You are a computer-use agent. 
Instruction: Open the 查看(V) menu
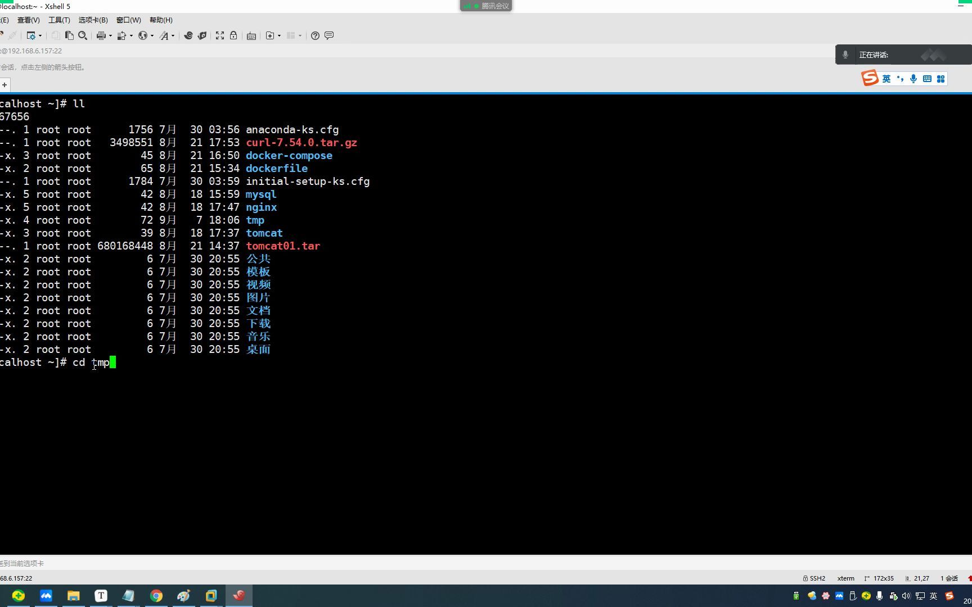[28, 20]
